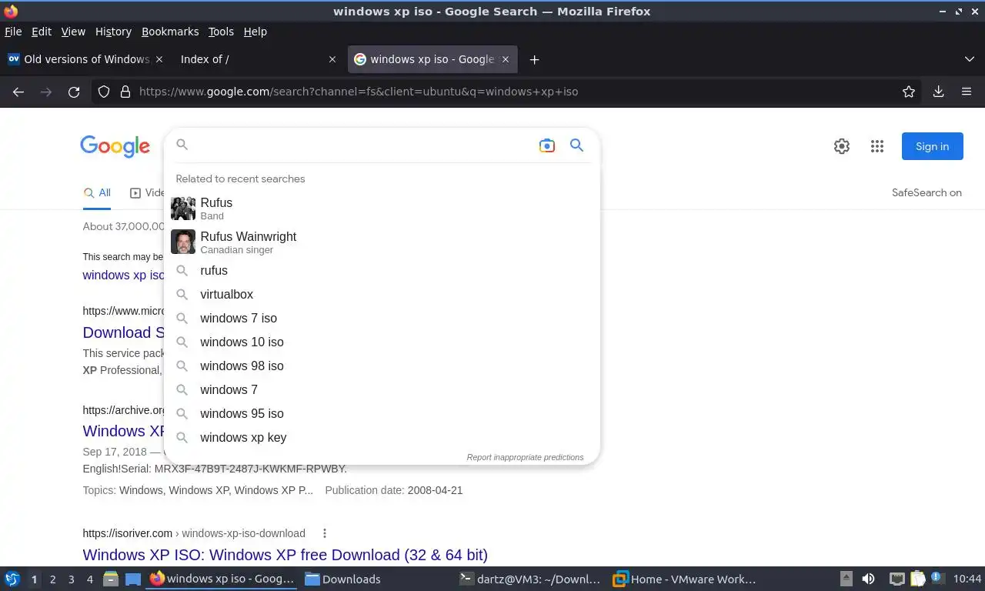
Task: Open the Edit menu
Action: pyautogui.click(x=41, y=32)
